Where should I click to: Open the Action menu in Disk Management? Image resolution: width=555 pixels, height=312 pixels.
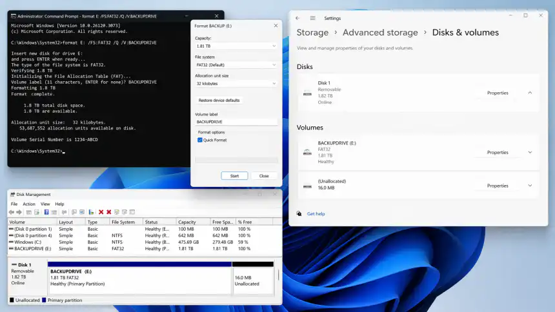[x=29, y=204]
